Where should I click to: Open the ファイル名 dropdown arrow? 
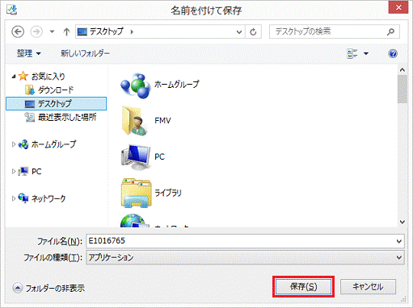point(399,241)
